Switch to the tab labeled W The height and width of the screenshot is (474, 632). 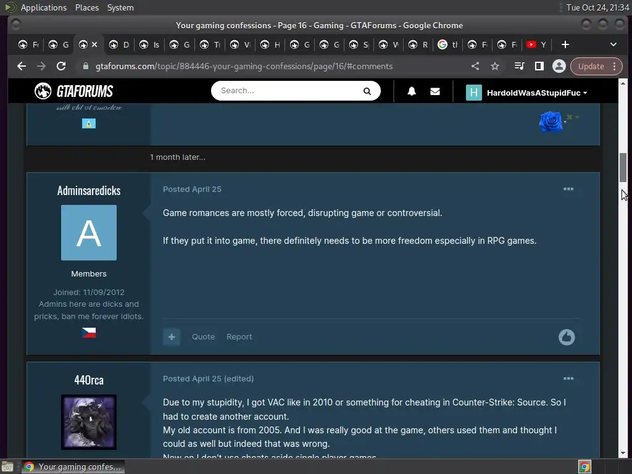389,44
